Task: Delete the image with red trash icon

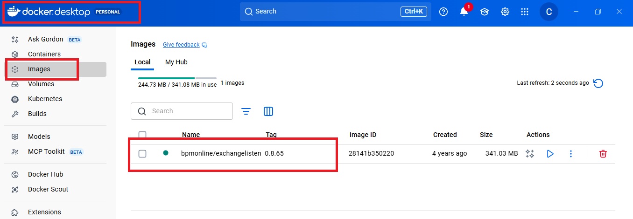Action: coord(603,154)
